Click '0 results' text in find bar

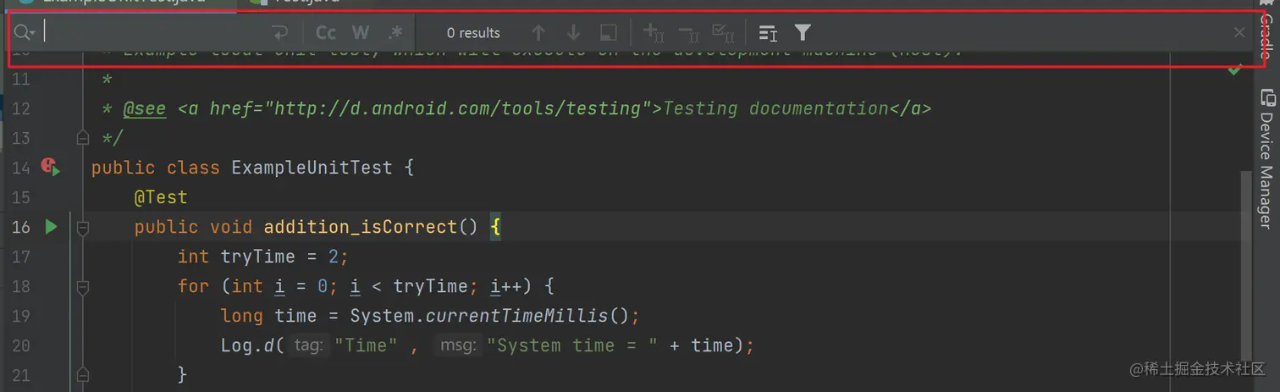click(x=473, y=33)
